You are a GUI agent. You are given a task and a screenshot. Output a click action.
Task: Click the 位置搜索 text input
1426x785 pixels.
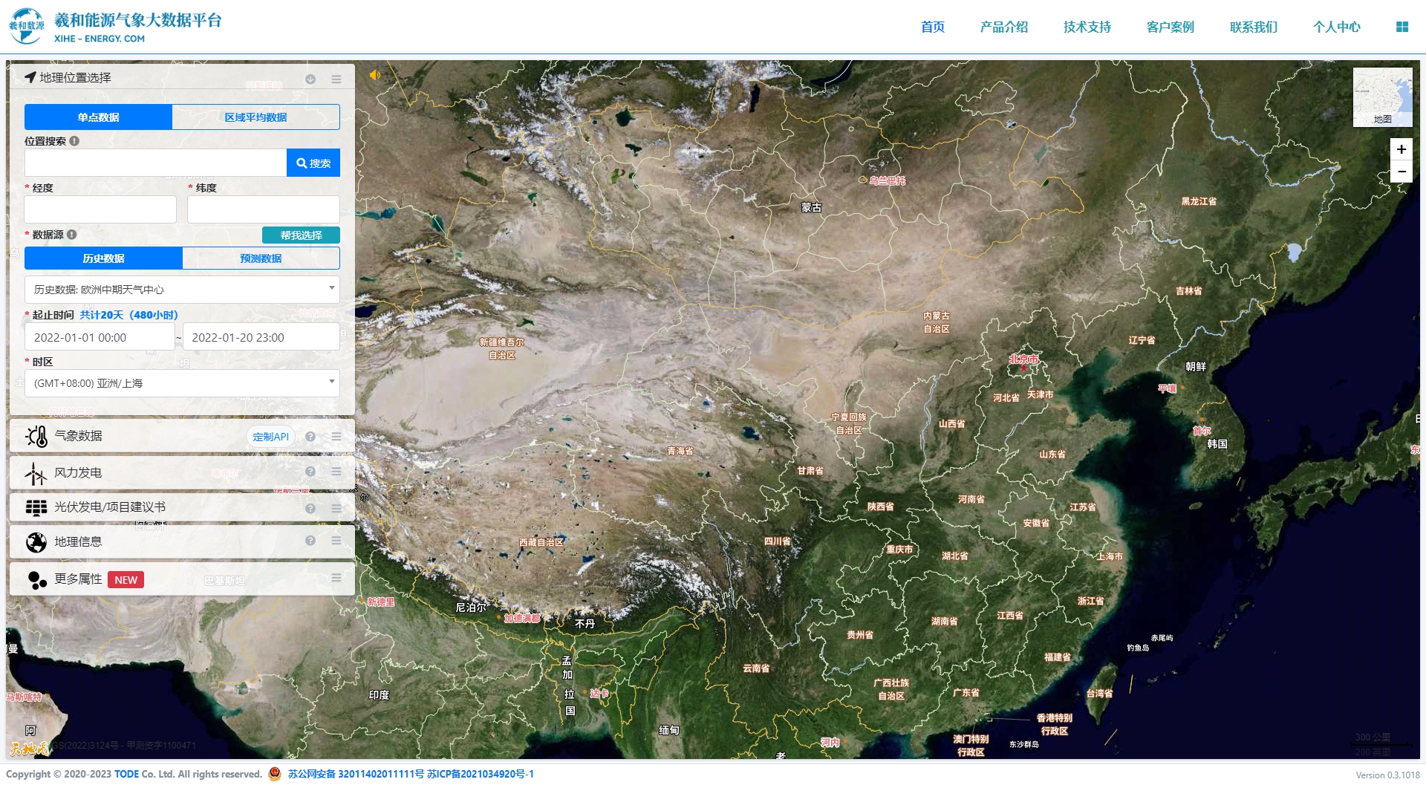tap(156, 163)
